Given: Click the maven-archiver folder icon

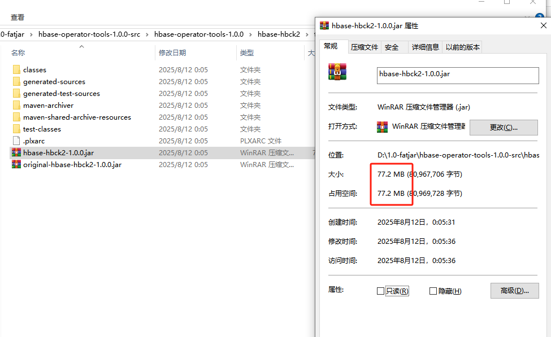Looking at the screenshot, I should point(16,106).
